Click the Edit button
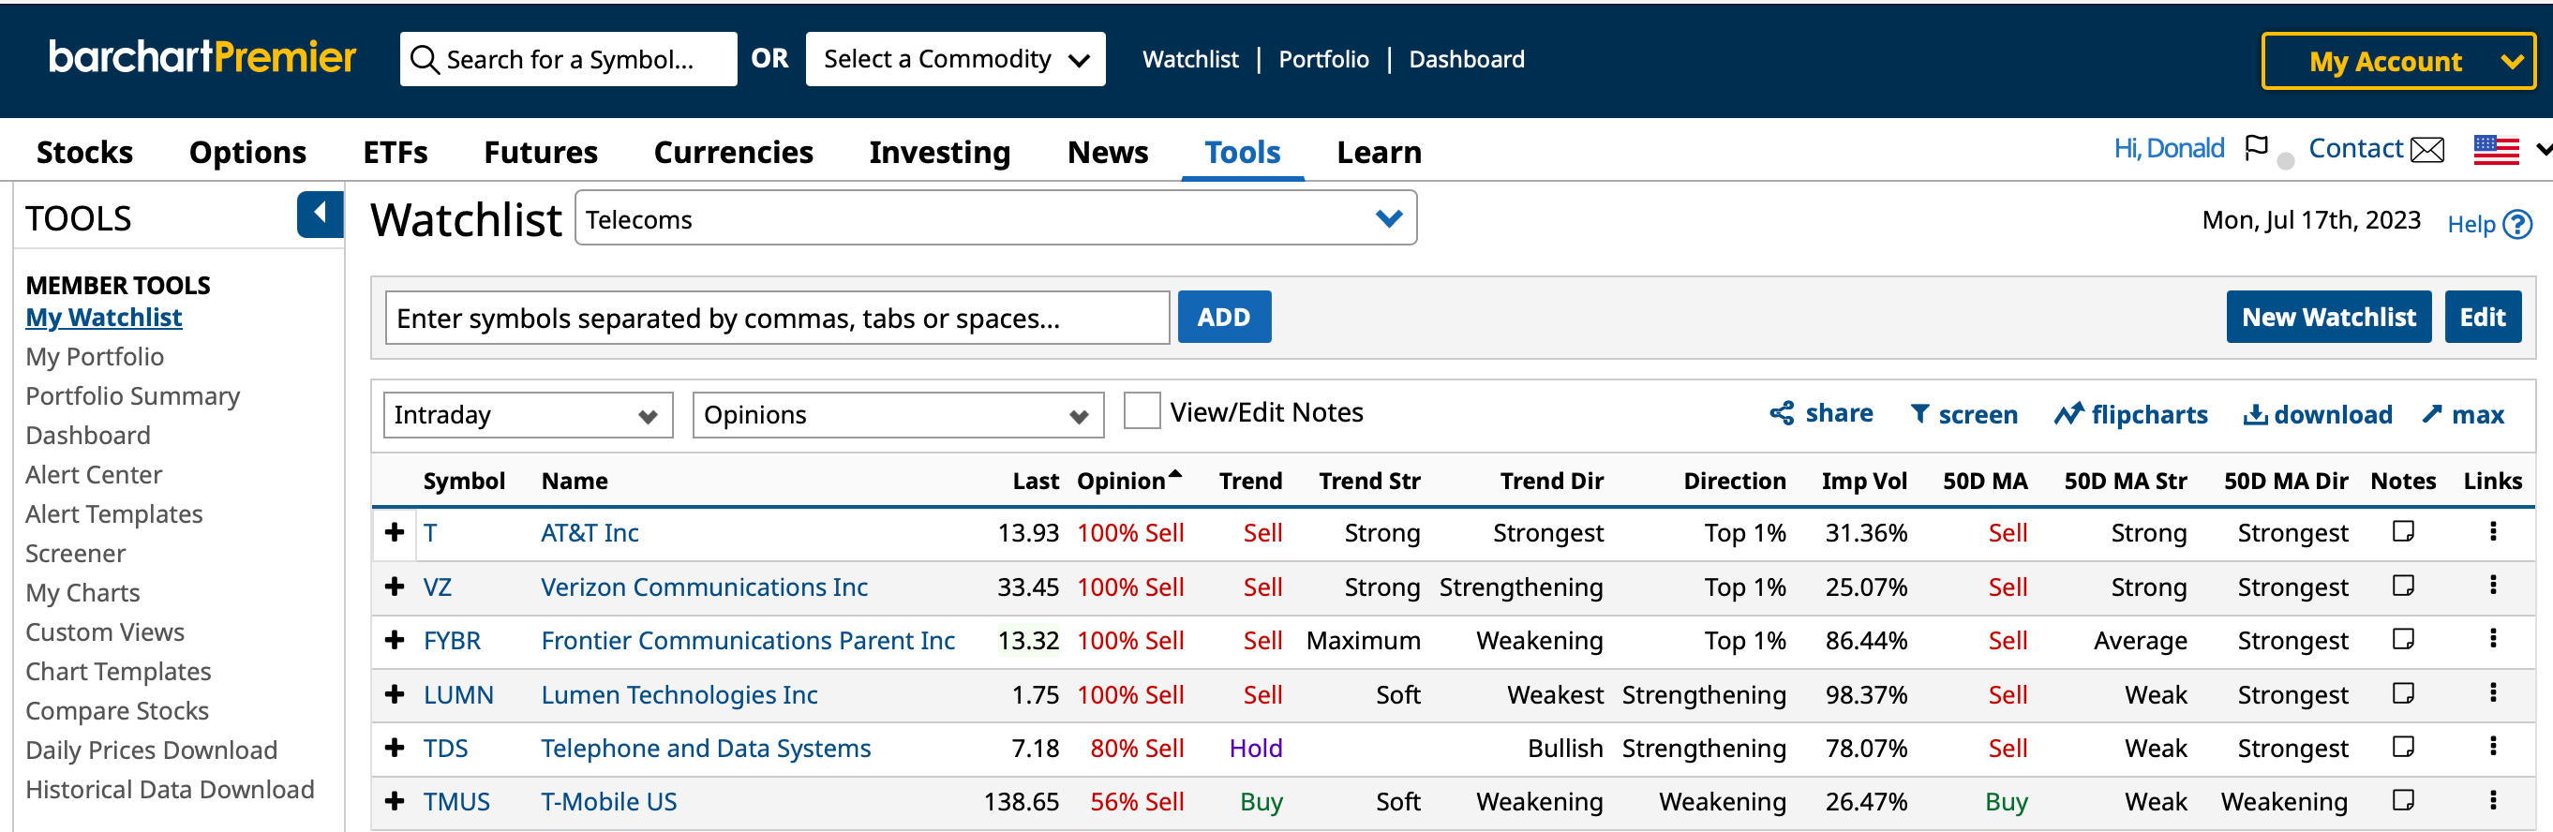 point(2482,317)
